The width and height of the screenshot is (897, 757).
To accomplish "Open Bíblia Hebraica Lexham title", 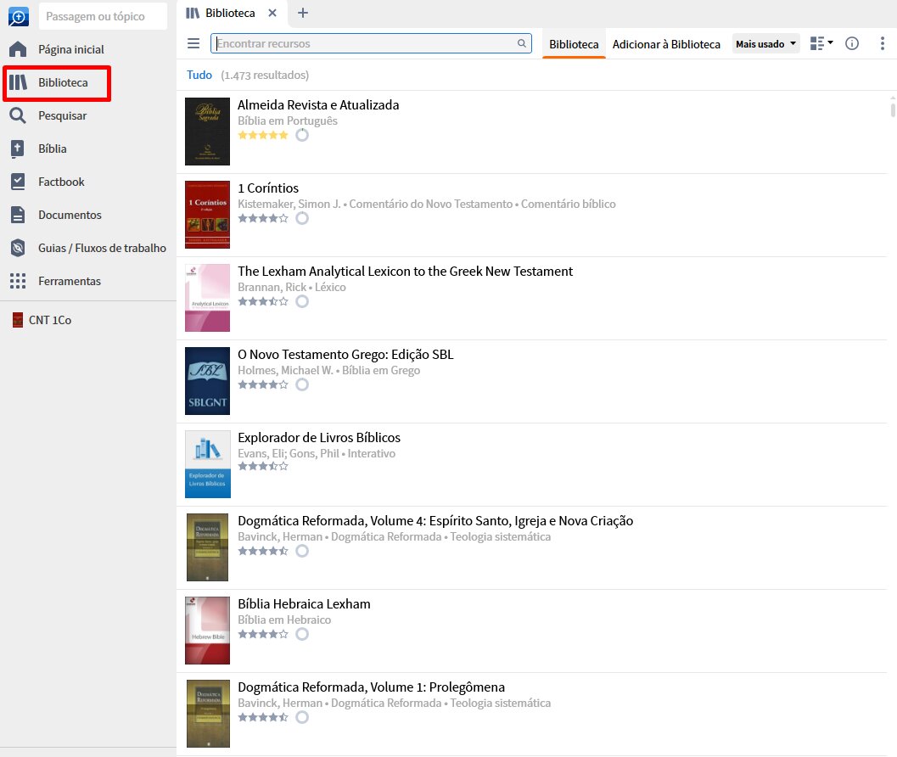I will point(304,603).
